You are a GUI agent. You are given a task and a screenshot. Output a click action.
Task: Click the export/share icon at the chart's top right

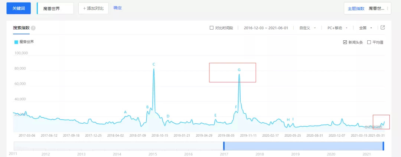(x=382, y=27)
